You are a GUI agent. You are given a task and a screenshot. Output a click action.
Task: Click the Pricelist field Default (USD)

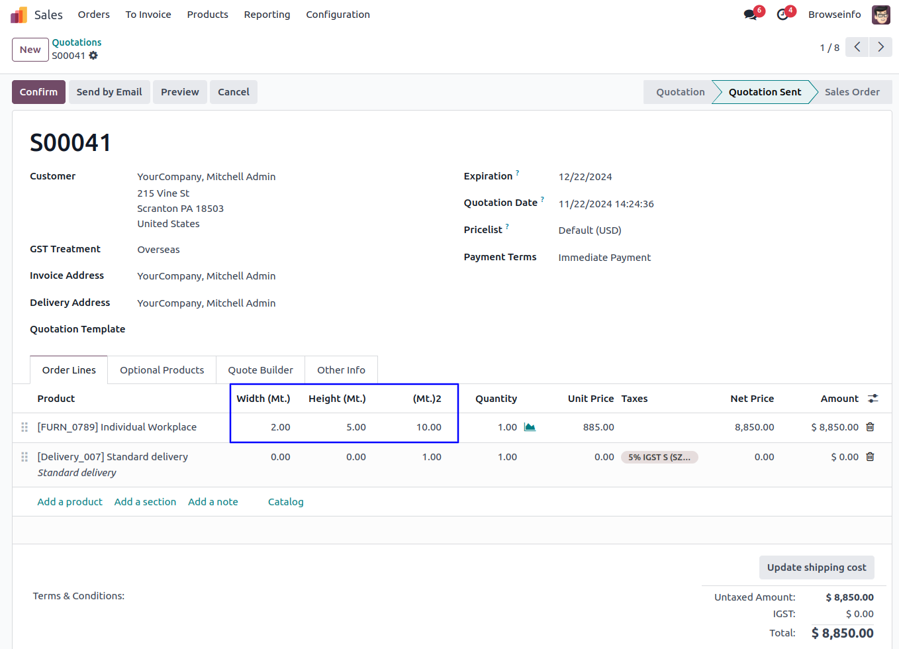coord(589,230)
